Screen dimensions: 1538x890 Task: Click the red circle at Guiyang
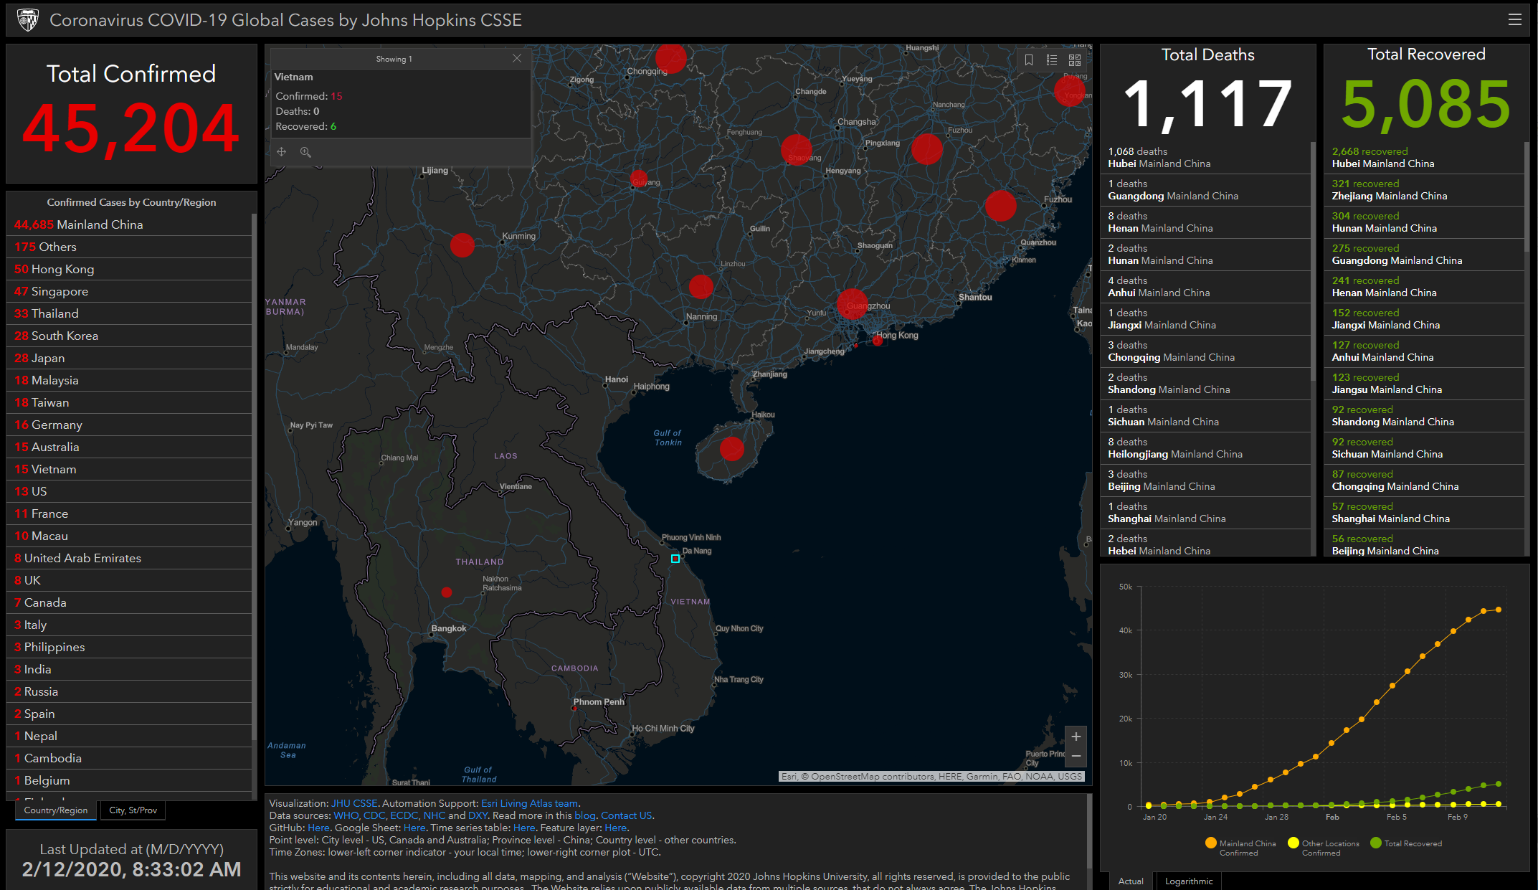(x=639, y=179)
